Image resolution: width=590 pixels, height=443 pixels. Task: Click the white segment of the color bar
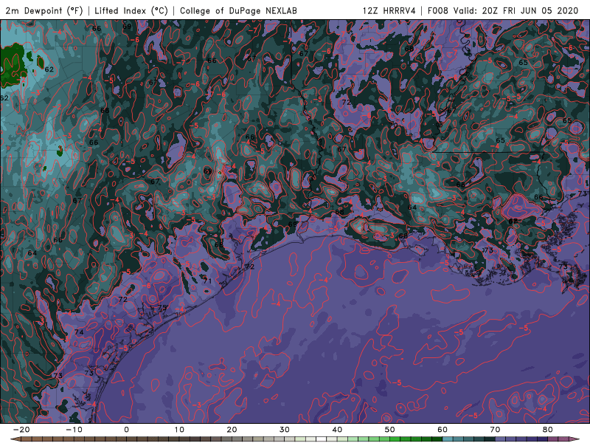pos(322,439)
